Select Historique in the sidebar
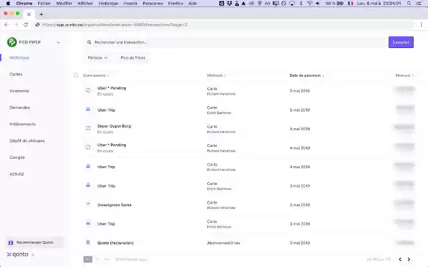This screenshot has height=267, width=428. pos(19,58)
